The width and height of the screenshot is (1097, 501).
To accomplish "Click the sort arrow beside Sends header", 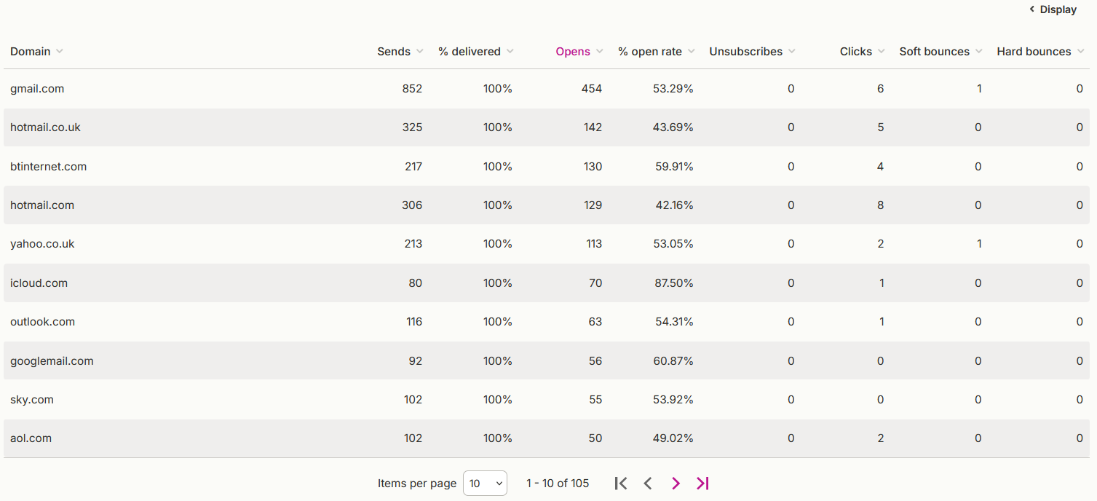I will click(x=420, y=52).
